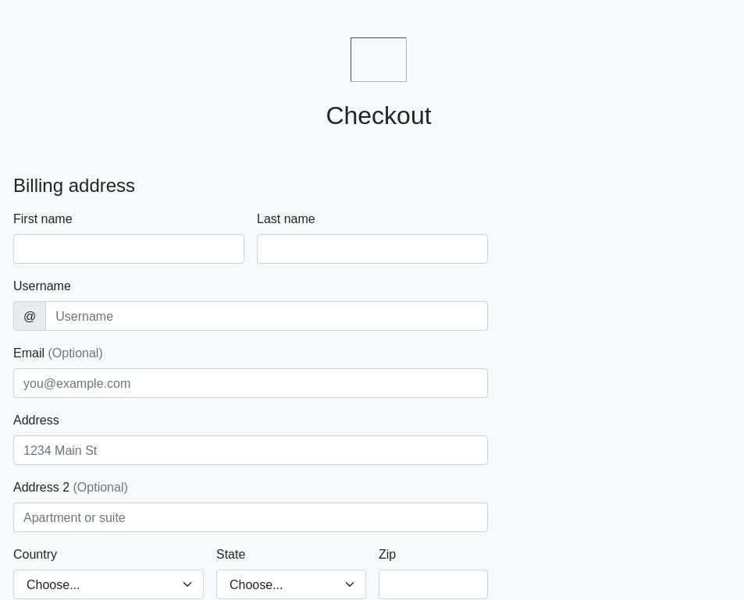This screenshot has width=744, height=600.
Task: Click the Billing address section heading
Action: click(x=74, y=186)
